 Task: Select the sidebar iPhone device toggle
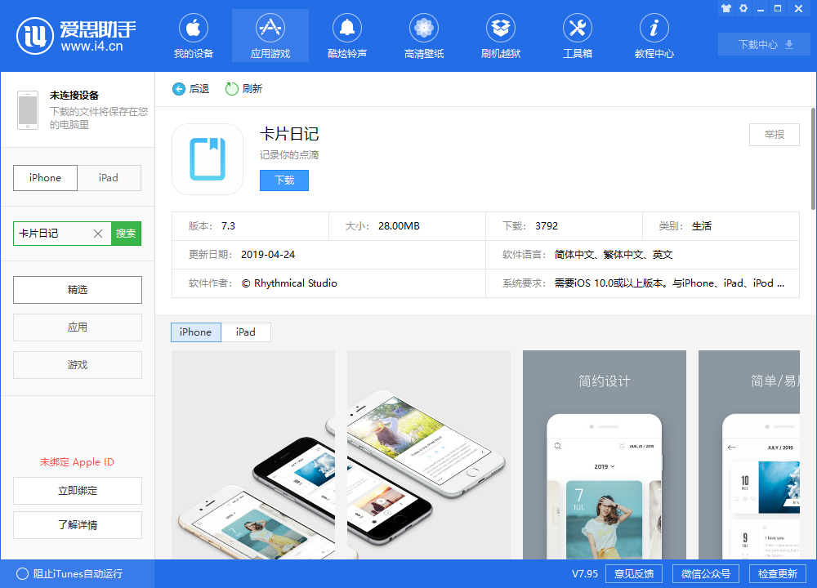46,178
